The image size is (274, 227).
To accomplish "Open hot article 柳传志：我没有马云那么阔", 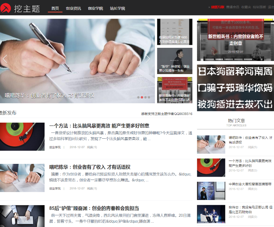I will (251, 209).
